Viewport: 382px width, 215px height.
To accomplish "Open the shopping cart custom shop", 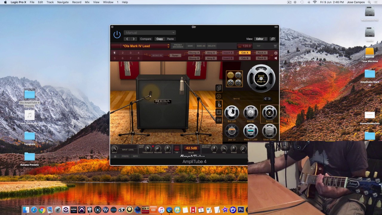I will point(275,46).
